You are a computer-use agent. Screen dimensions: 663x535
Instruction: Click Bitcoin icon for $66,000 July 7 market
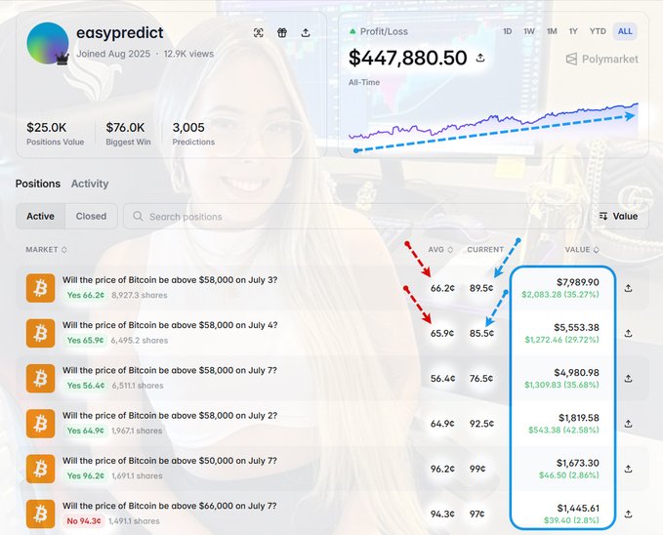point(41,514)
